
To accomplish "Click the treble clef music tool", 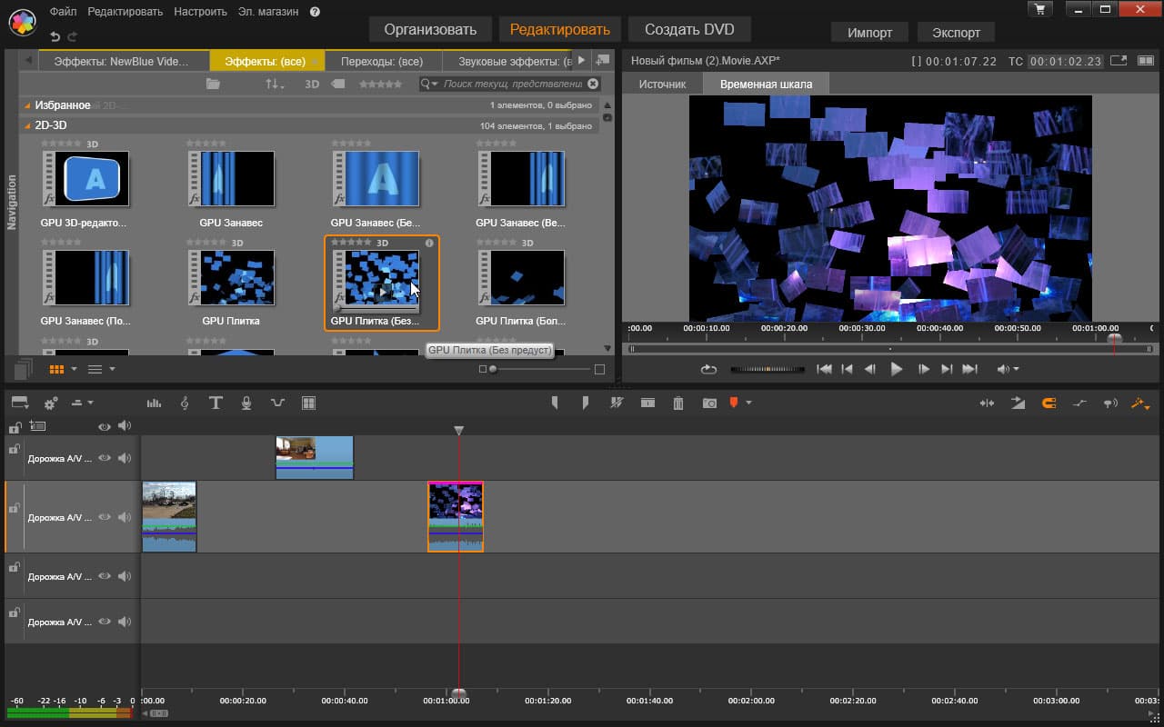I will click(185, 403).
